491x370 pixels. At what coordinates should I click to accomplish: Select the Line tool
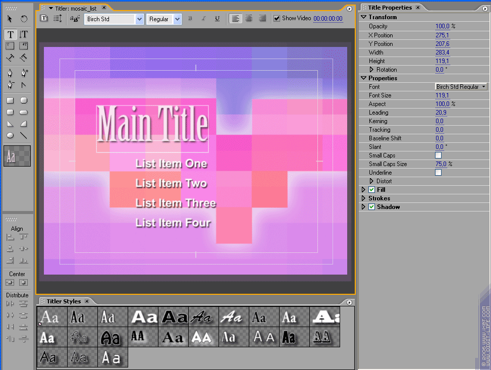click(x=24, y=136)
